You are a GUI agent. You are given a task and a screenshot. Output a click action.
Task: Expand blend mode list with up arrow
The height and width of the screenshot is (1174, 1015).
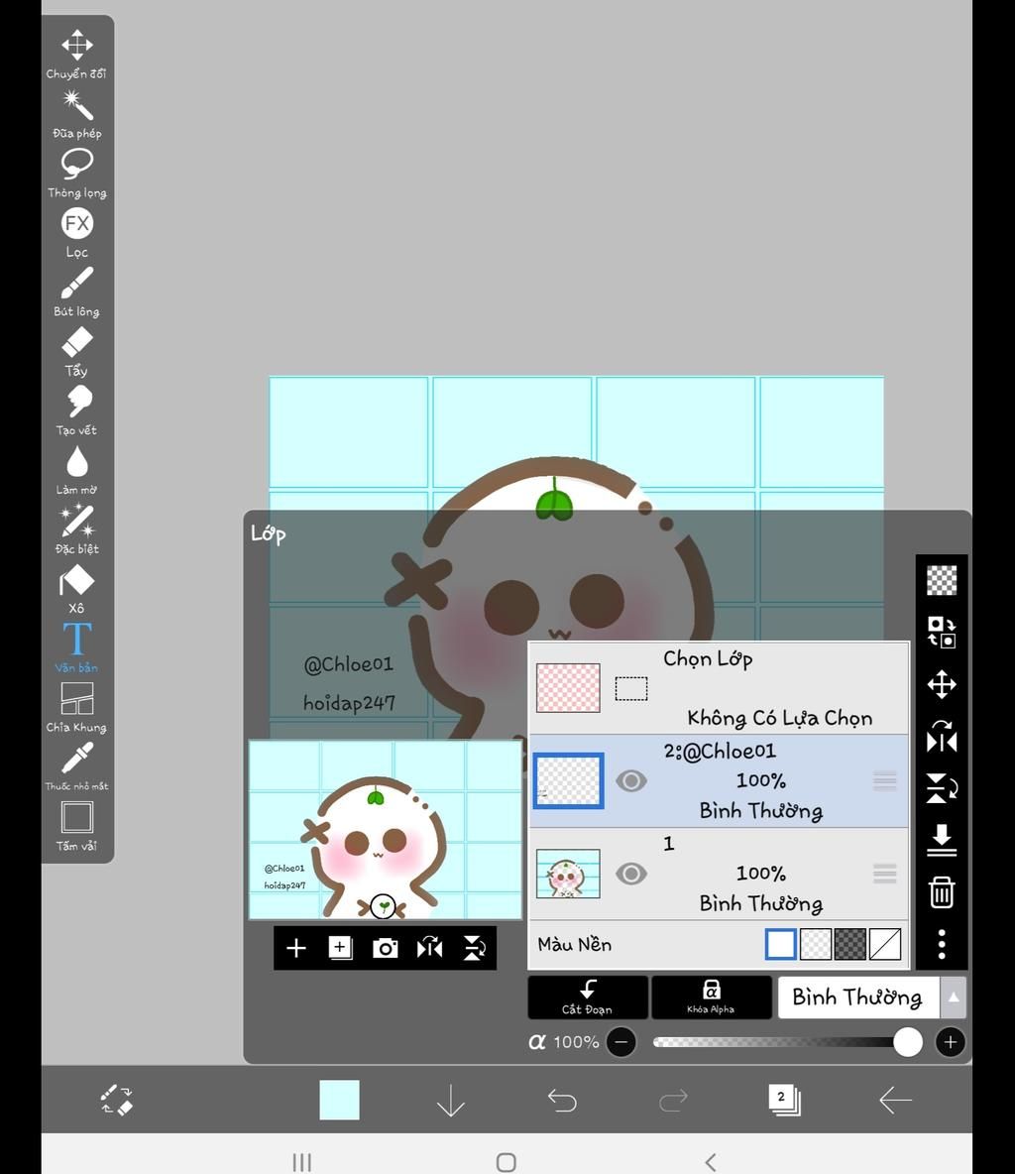(x=953, y=998)
